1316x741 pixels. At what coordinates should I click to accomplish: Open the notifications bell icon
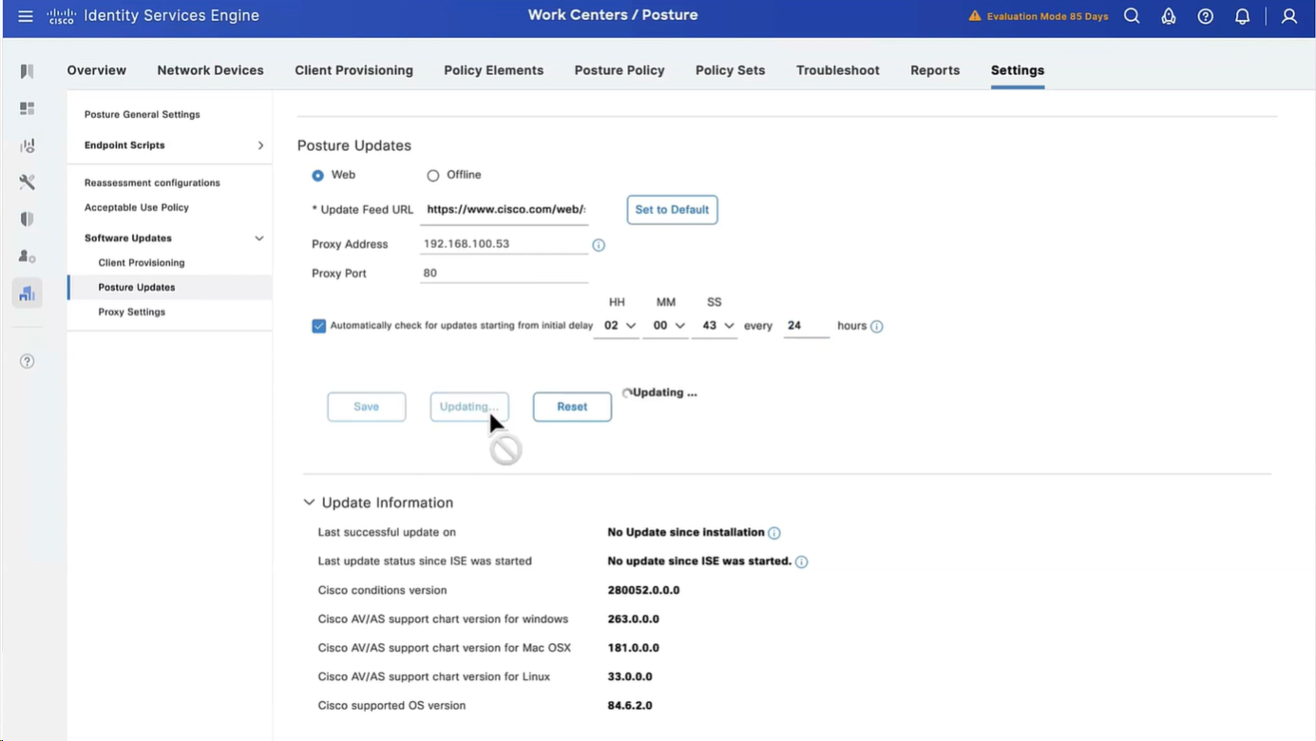pyautogui.click(x=1242, y=16)
